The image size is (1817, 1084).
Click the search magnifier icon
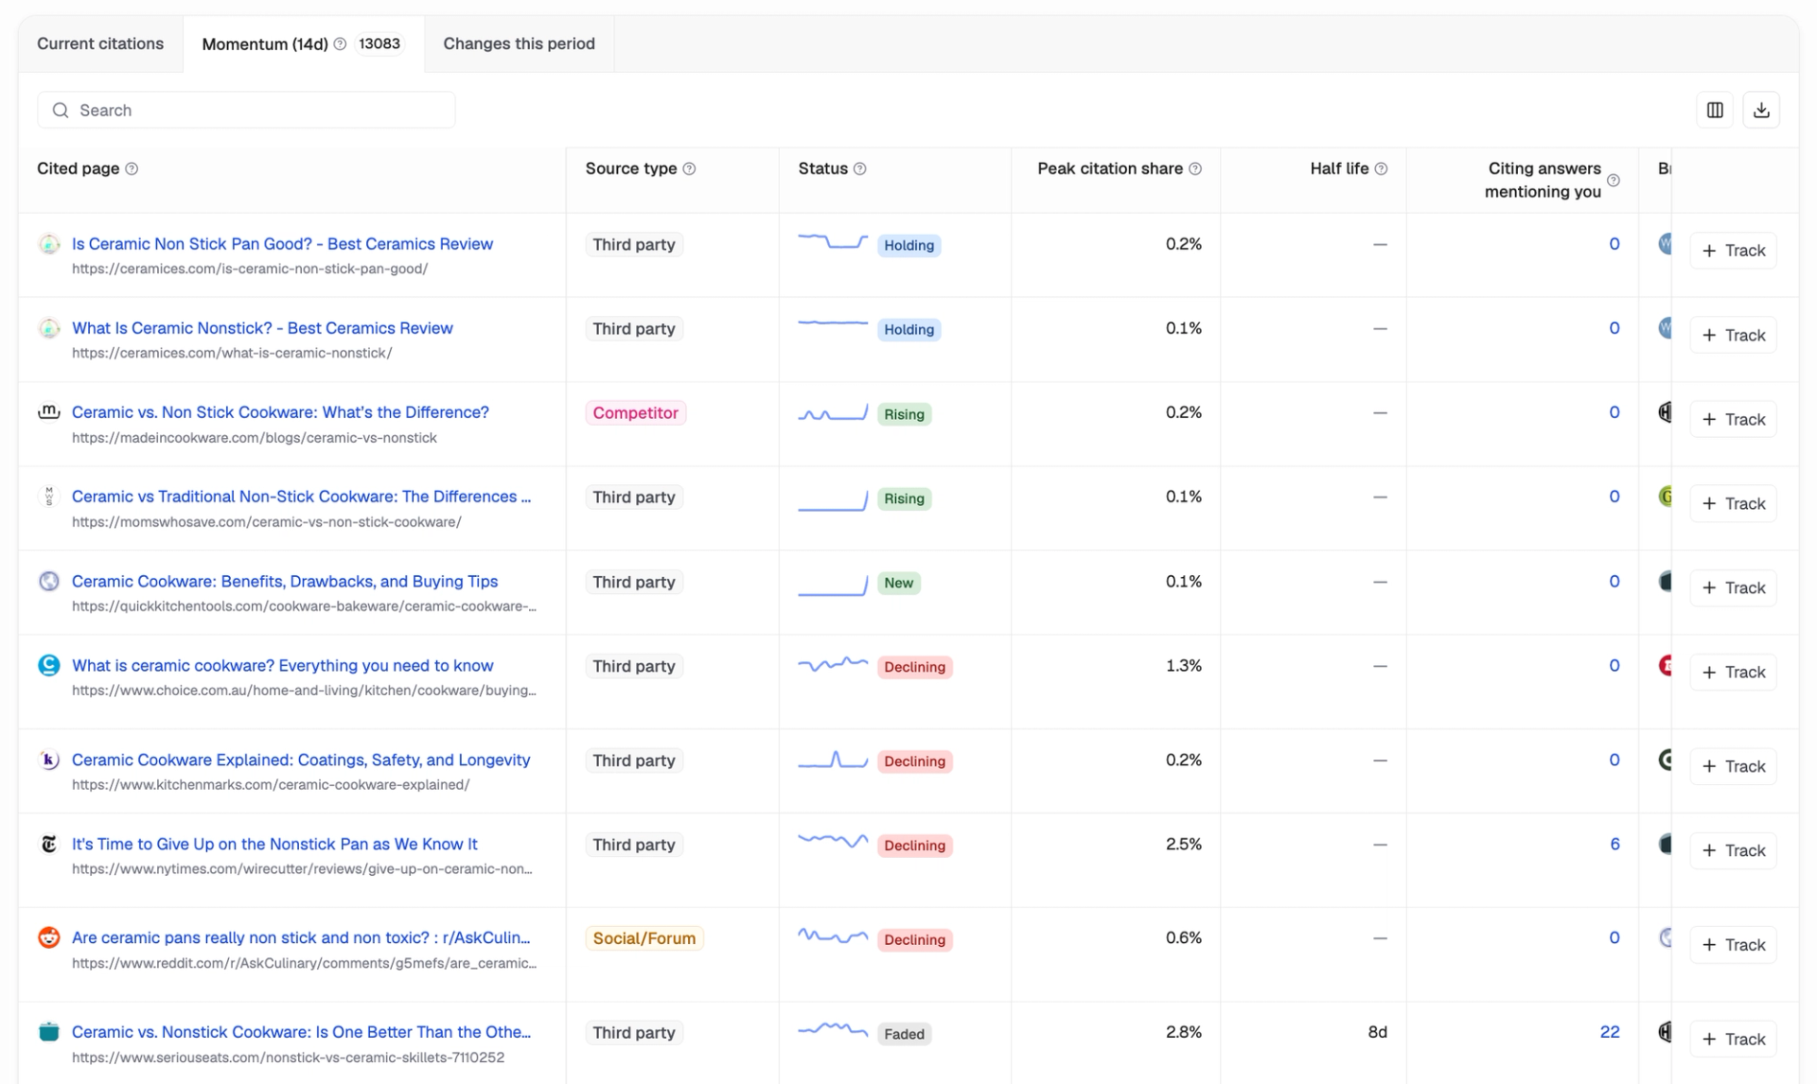click(x=61, y=111)
